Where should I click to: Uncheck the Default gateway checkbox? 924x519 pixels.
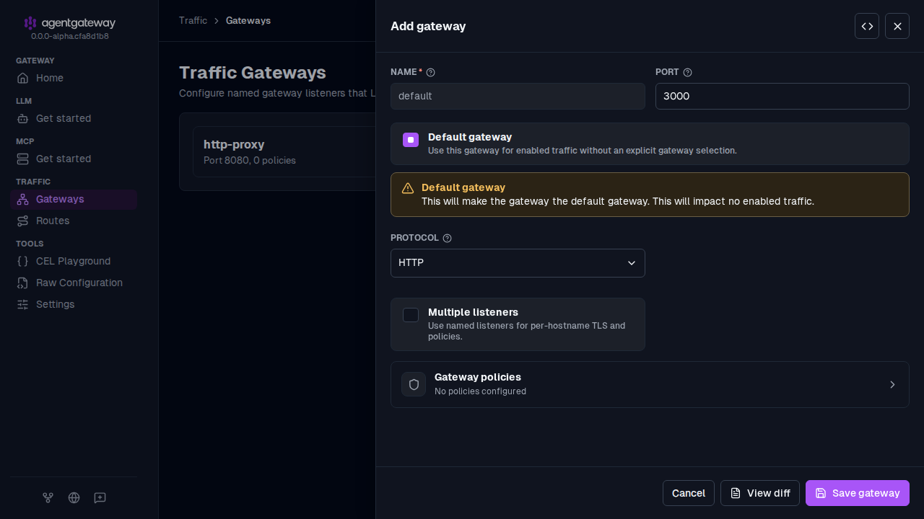pyautogui.click(x=411, y=140)
